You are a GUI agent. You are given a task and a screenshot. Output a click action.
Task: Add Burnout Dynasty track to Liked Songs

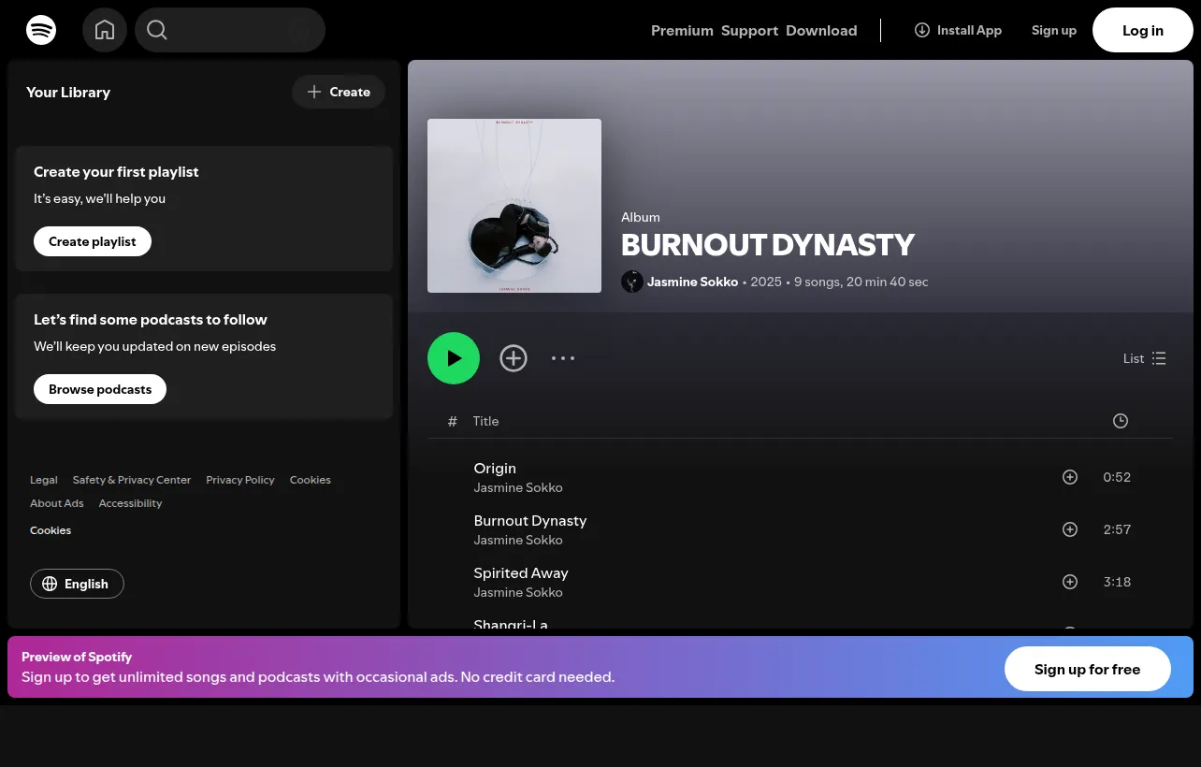click(x=1070, y=529)
